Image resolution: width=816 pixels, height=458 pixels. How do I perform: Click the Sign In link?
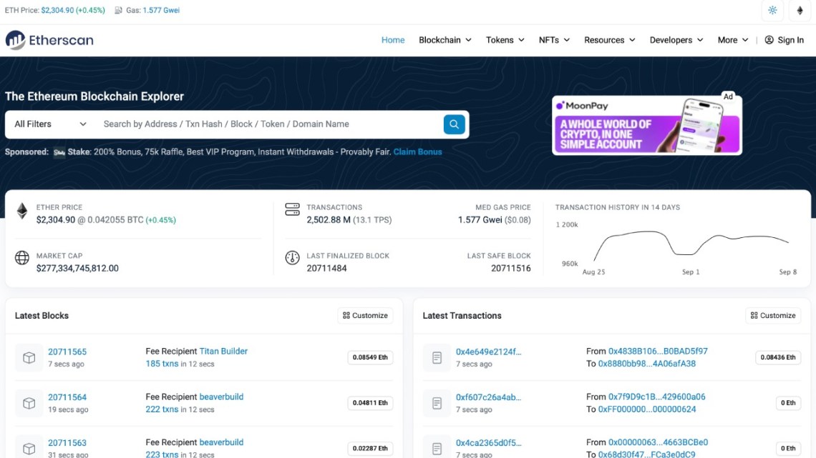point(785,40)
